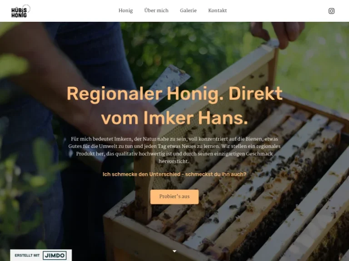Open the Galerie menu item

pos(188,10)
